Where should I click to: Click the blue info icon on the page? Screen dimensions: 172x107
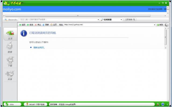pos(24,33)
